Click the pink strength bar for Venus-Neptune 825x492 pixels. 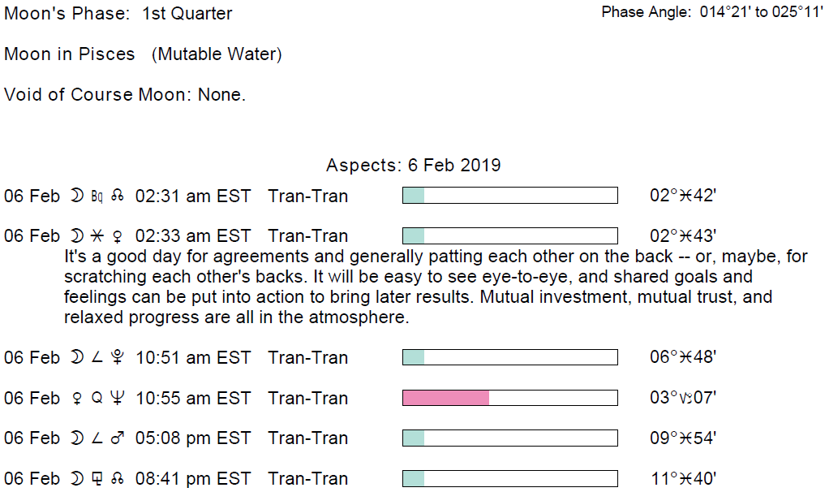pyautogui.click(x=446, y=398)
